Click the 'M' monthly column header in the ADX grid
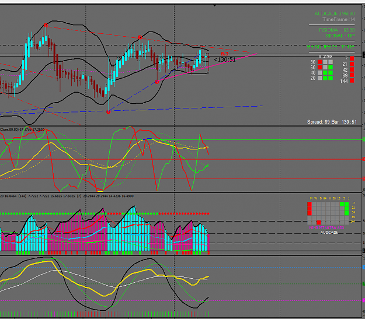The width and height of the screenshot is (365, 319). click(x=311, y=198)
